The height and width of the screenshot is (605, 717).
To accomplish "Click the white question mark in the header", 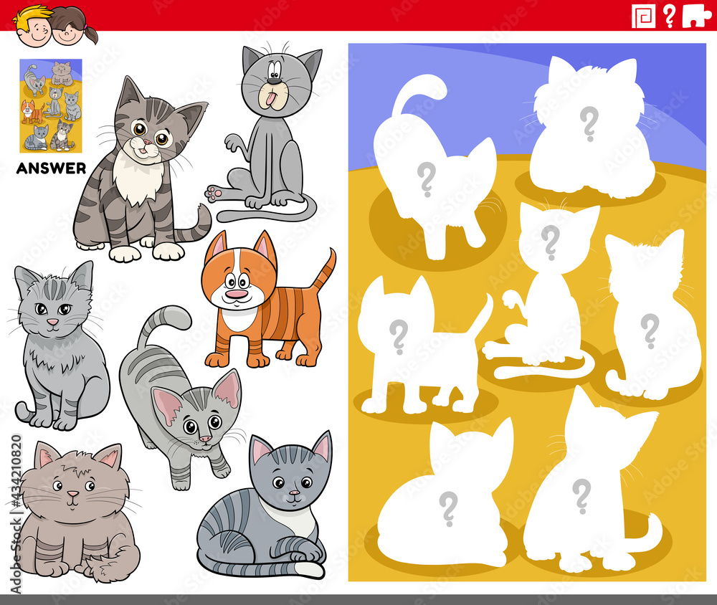I will (x=669, y=16).
